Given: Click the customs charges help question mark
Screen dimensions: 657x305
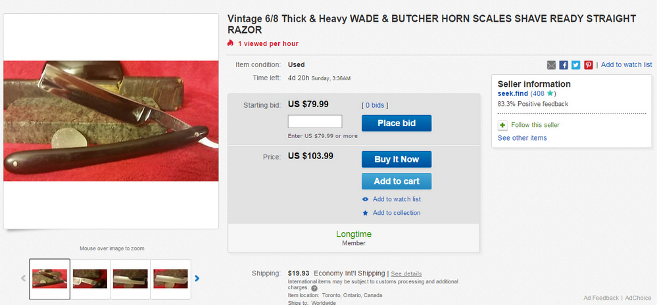Looking at the screenshot, I should [314, 288].
